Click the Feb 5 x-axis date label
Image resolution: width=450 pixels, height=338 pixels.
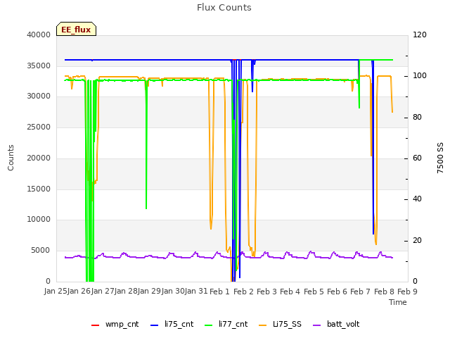click(x=314, y=292)
